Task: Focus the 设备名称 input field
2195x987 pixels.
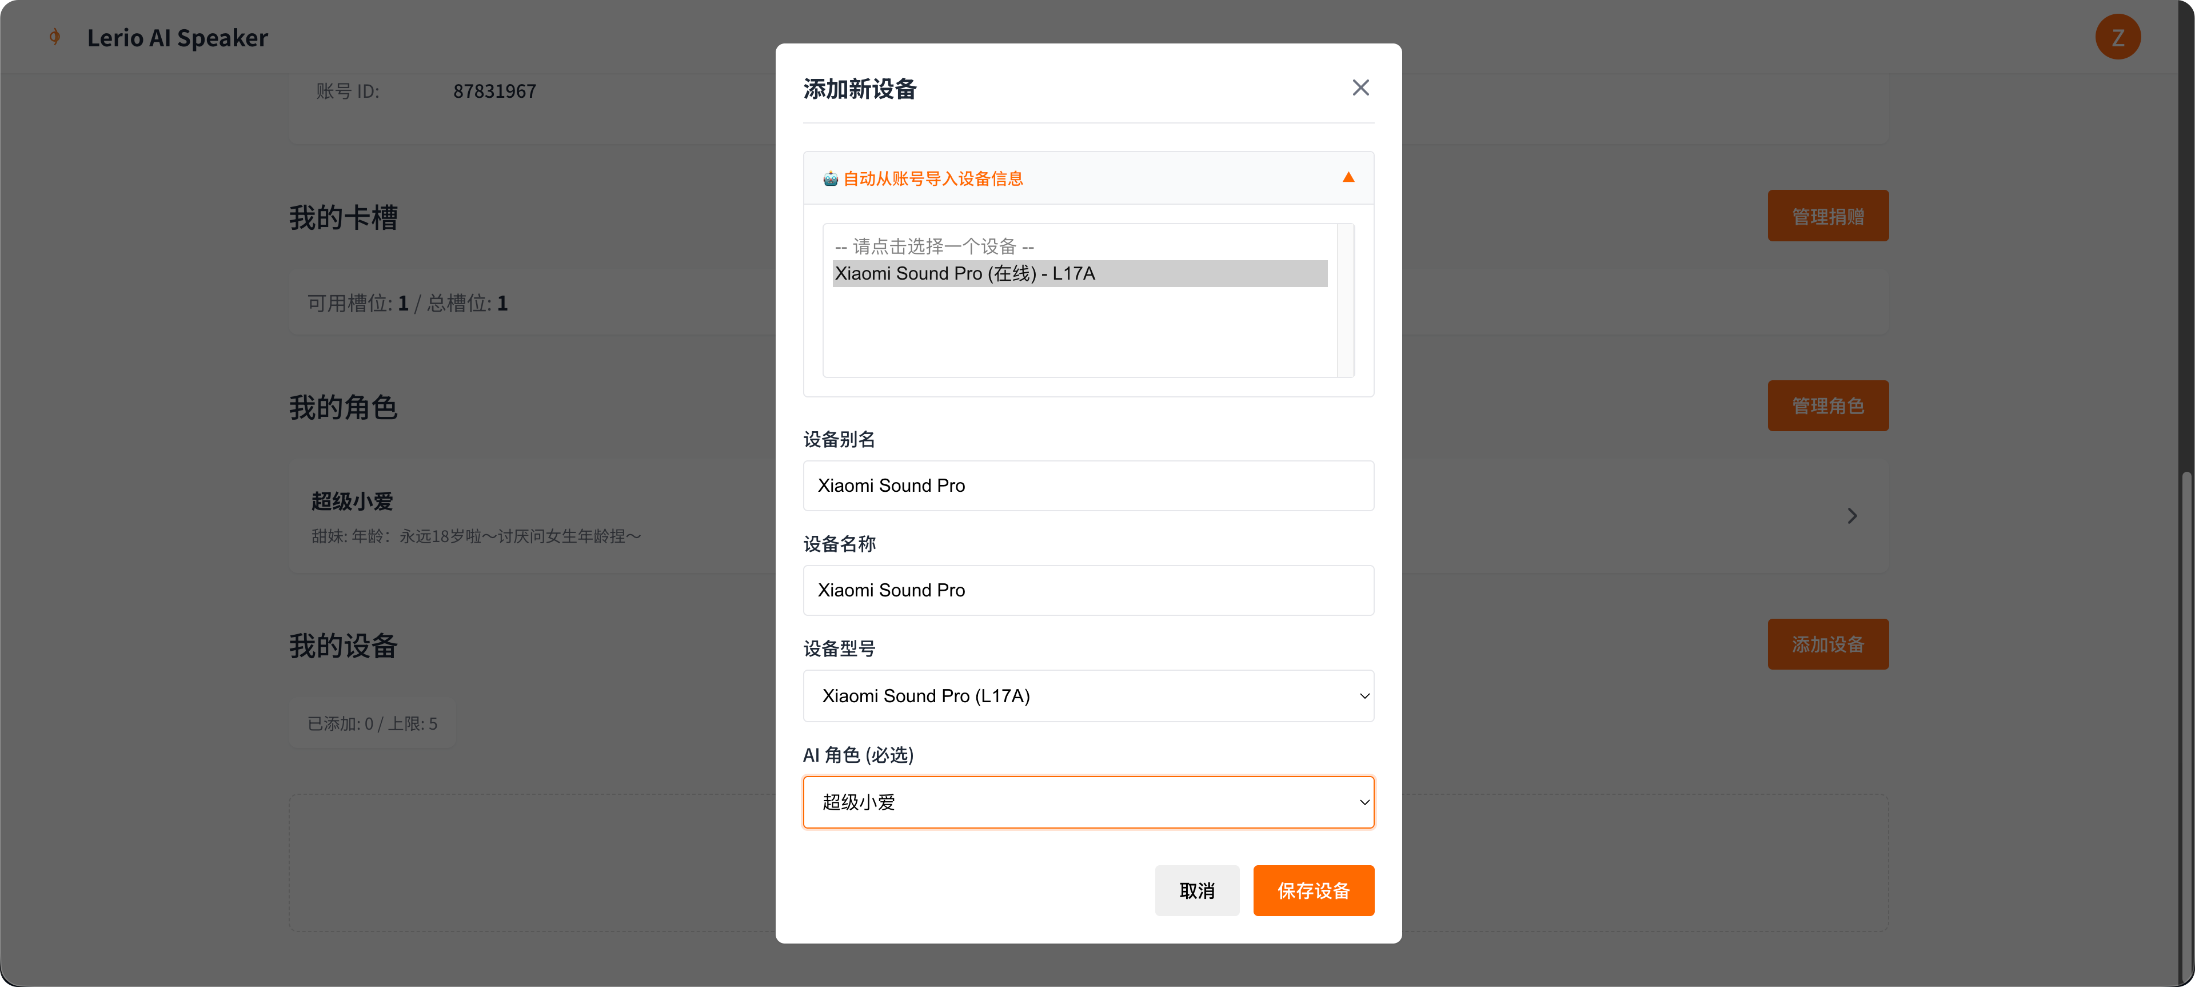Action: click(1088, 591)
